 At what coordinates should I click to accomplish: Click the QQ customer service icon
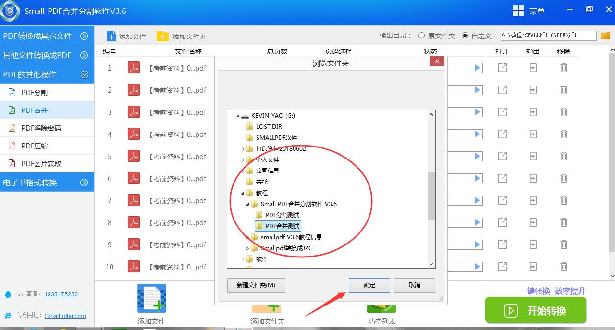[8, 294]
